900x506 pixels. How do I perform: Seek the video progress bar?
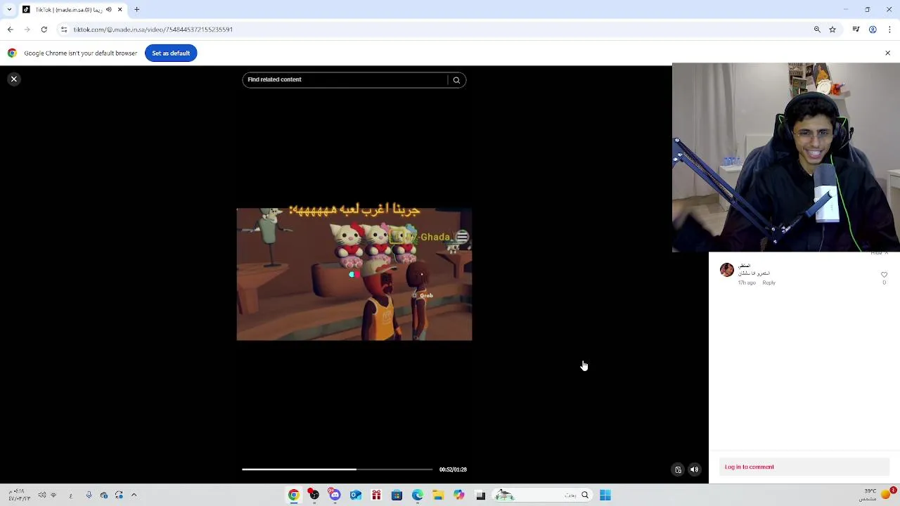point(337,469)
